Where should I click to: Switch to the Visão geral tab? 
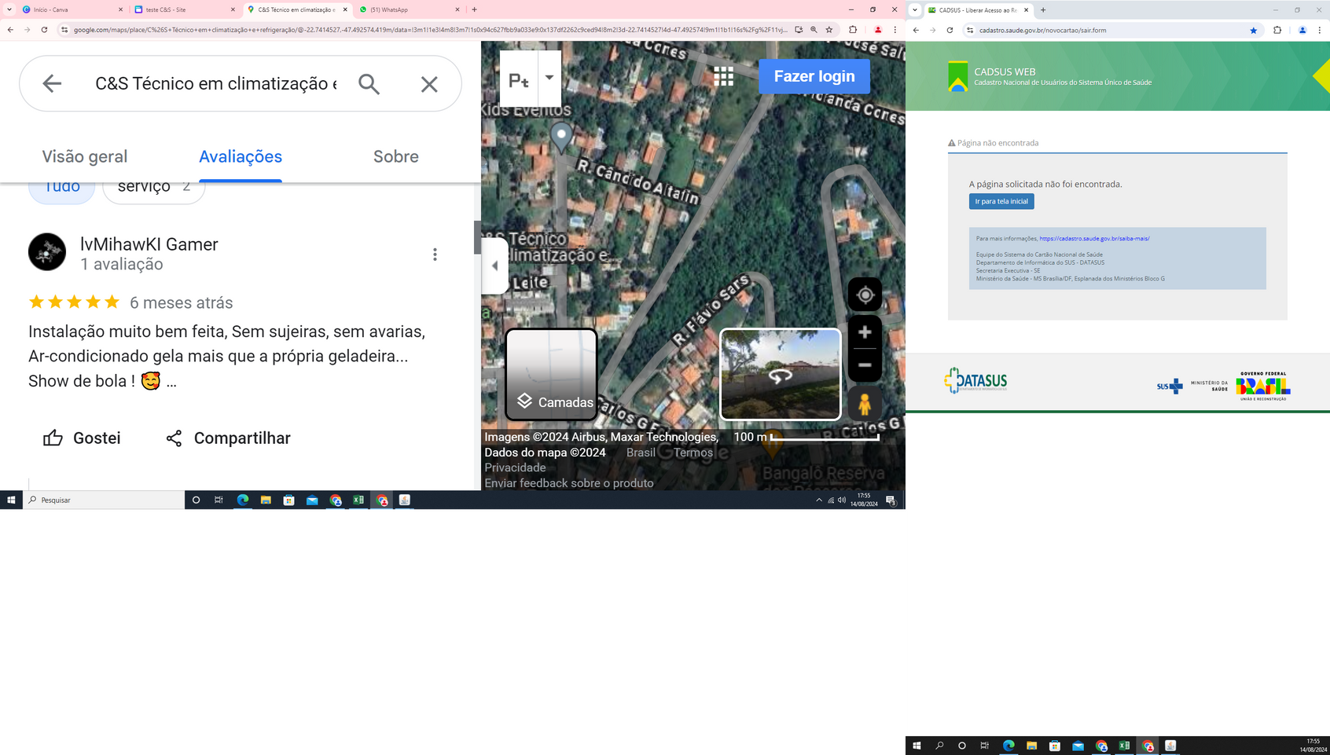coord(85,156)
